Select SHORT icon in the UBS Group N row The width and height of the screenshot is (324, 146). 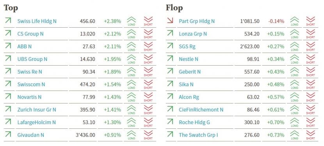point(148,59)
